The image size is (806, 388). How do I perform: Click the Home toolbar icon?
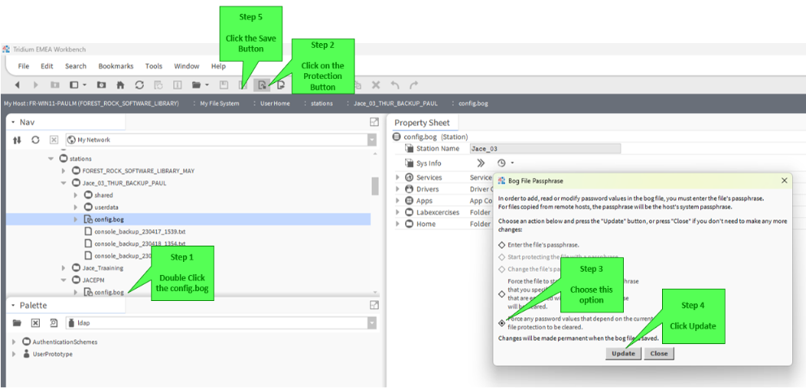121,85
